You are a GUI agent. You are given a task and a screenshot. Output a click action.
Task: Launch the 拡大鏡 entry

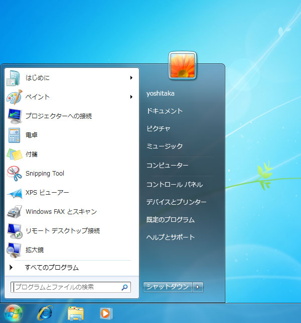click(x=72, y=250)
